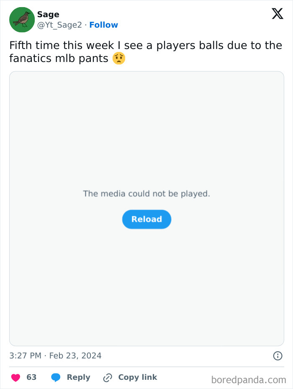This screenshot has width=293, height=389.
Task: Click the Follow link next to @Yt_Sage2
Action: (103, 25)
